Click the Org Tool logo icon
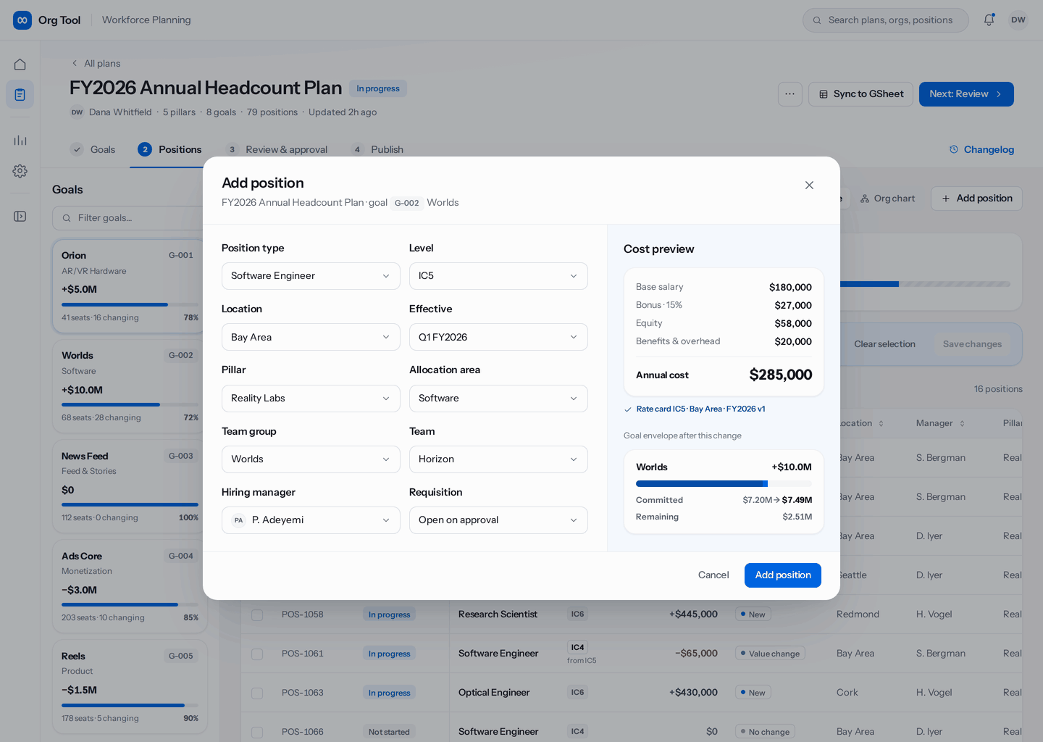 pos(22,20)
